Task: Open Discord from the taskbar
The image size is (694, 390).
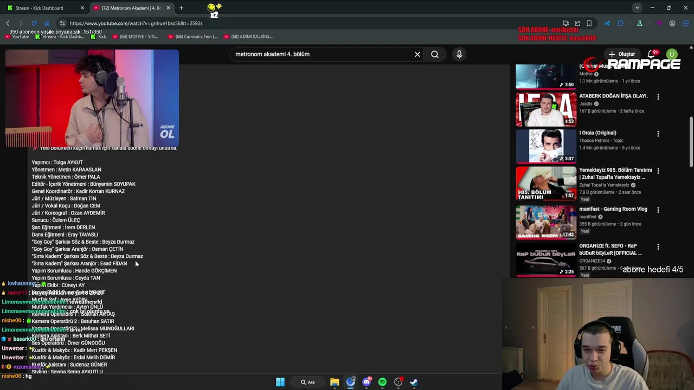Action: pos(367,382)
